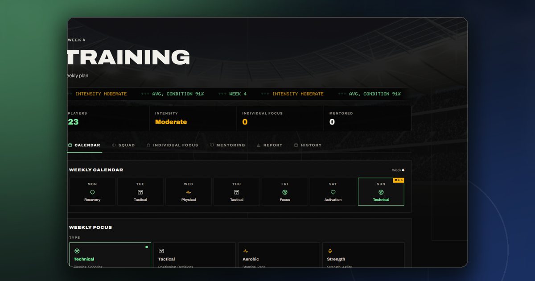Click the bar chart icon on Report tab

(x=259, y=145)
